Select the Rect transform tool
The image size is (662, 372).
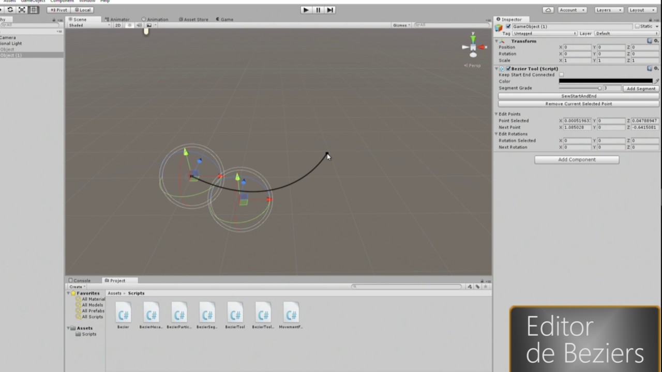tap(34, 10)
